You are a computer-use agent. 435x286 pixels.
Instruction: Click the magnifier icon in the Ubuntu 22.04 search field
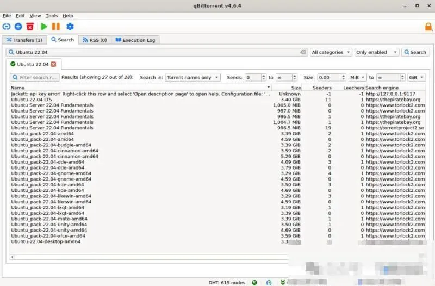[x=11, y=52]
